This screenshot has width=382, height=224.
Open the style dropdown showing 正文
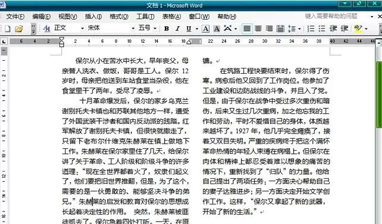82,29
